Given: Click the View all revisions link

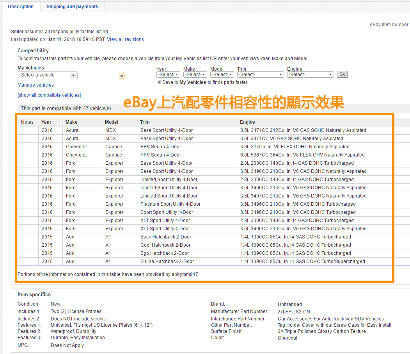Looking at the screenshot, I should click(125, 39).
